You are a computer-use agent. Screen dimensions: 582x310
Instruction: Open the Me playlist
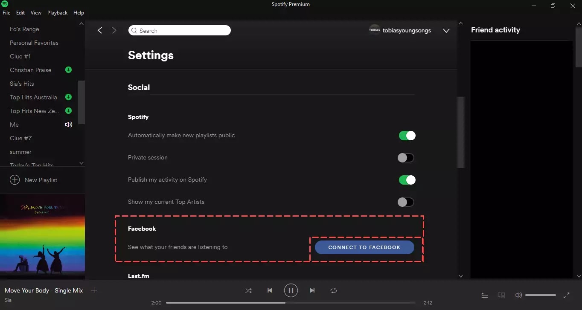[14, 125]
